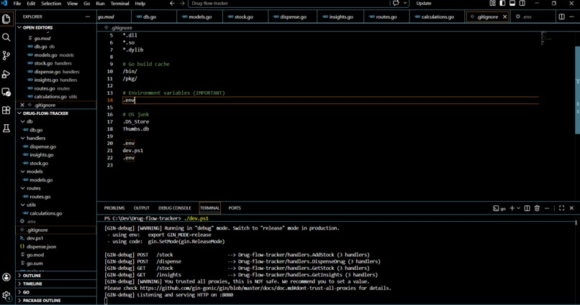Click Explorer more actions ellipsis
This screenshot has width=580, height=305.
pos(88,17)
